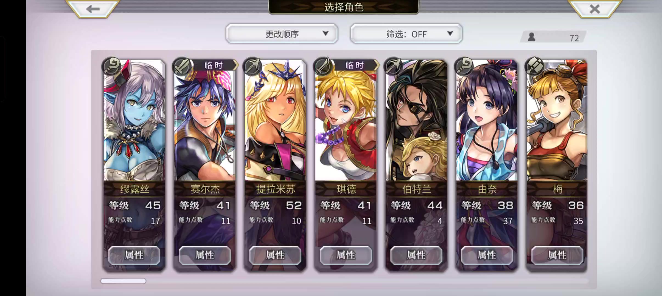
Task: Open 属性 for 提拉米苏
Action: tap(275, 255)
